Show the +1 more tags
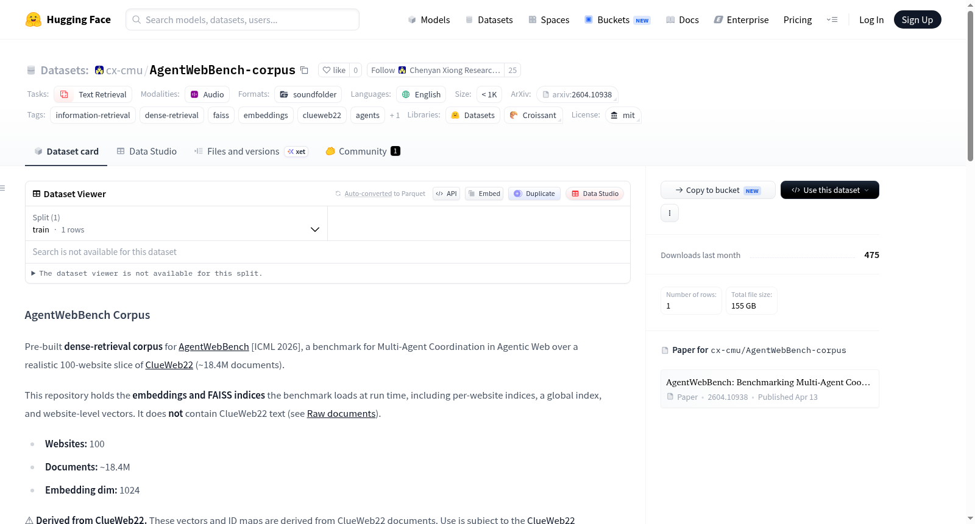Screen dimensions: 975x524 (395, 115)
